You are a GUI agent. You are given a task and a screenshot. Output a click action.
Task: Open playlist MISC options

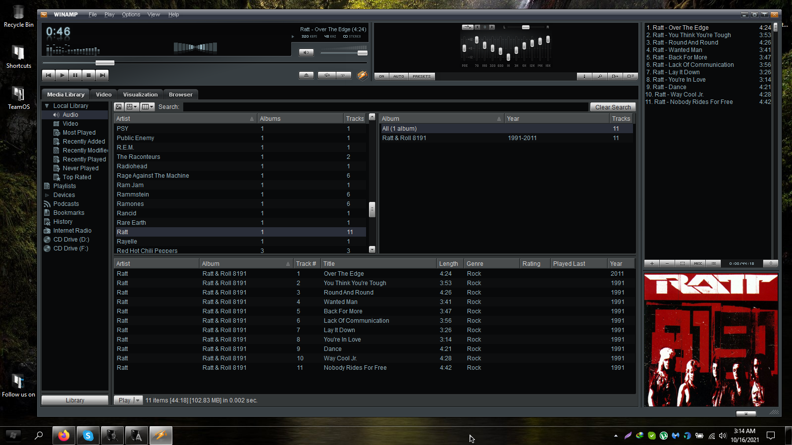(x=698, y=263)
